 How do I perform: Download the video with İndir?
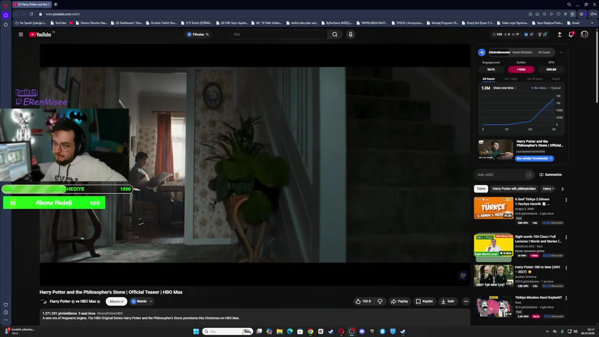tap(448, 301)
